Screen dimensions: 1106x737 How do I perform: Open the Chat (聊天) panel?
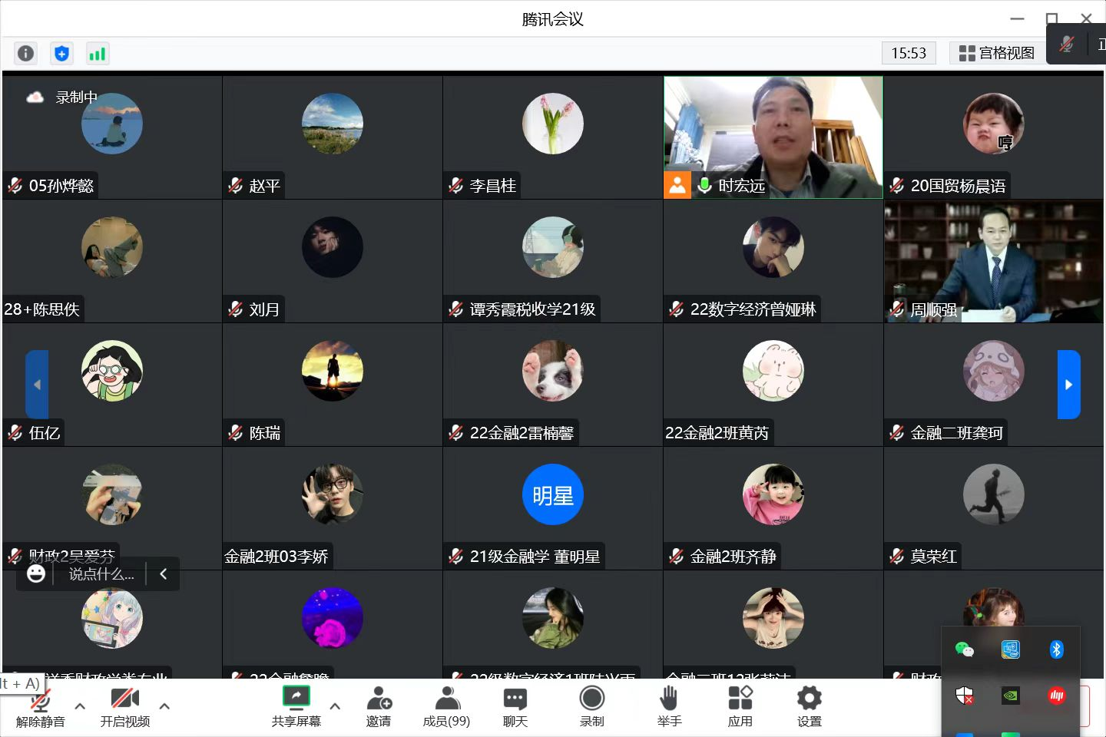coord(515,706)
